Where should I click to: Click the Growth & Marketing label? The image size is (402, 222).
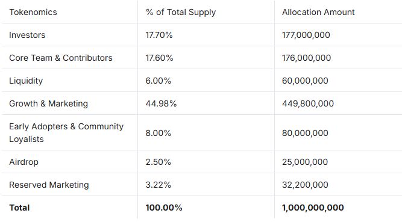tap(48, 103)
